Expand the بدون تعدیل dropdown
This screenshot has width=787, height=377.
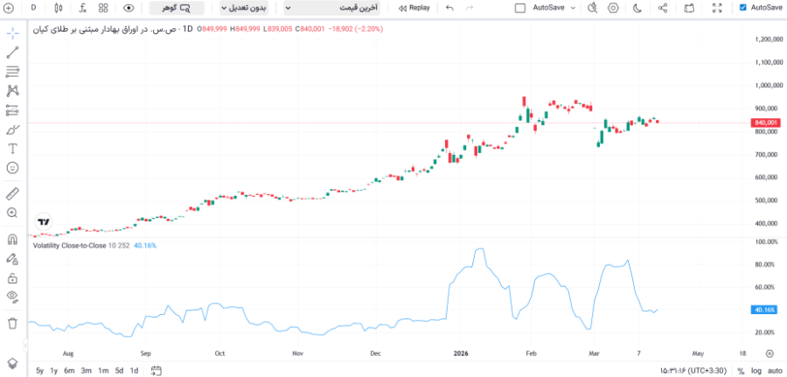click(244, 8)
